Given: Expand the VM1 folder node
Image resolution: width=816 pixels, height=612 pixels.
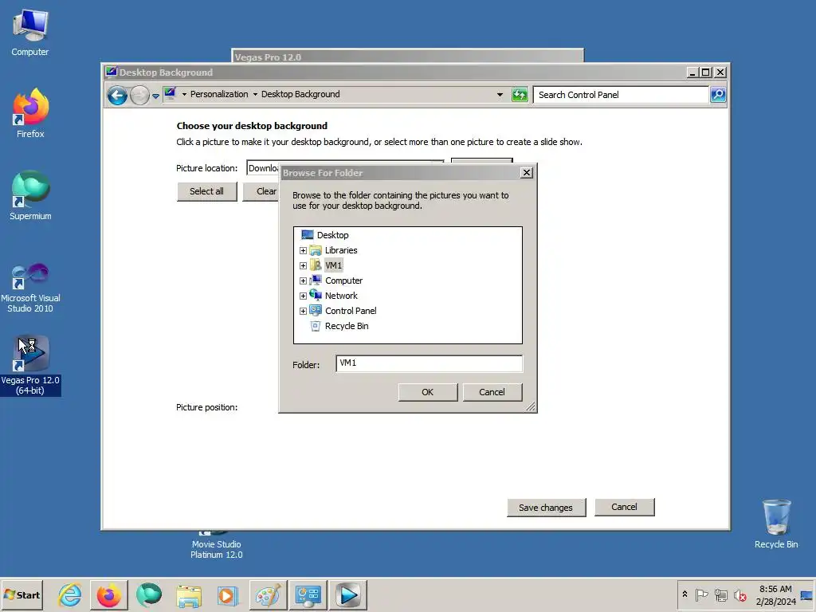Looking at the screenshot, I should 303,265.
